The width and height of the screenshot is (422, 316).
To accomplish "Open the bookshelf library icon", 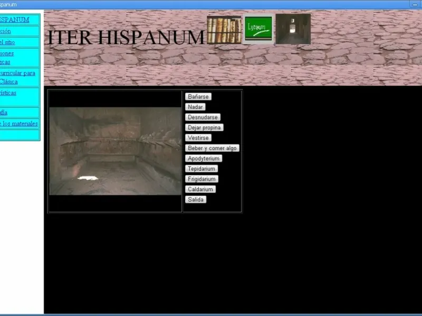I will 224,29.
